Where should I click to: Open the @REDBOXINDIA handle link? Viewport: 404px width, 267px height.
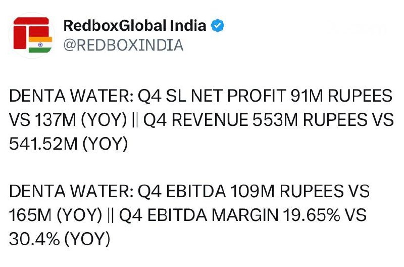pyautogui.click(x=123, y=45)
